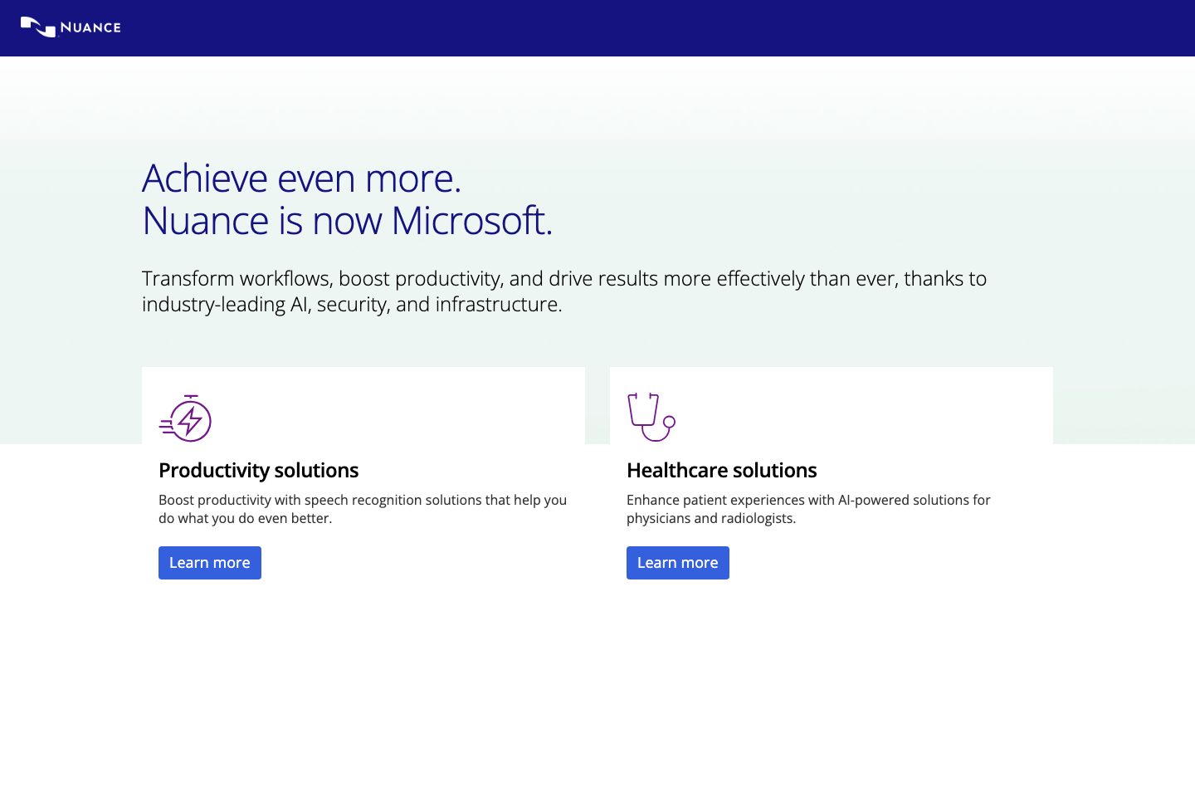Click the Productivity solutions heading
This screenshot has width=1195, height=797.
pos(258,471)
